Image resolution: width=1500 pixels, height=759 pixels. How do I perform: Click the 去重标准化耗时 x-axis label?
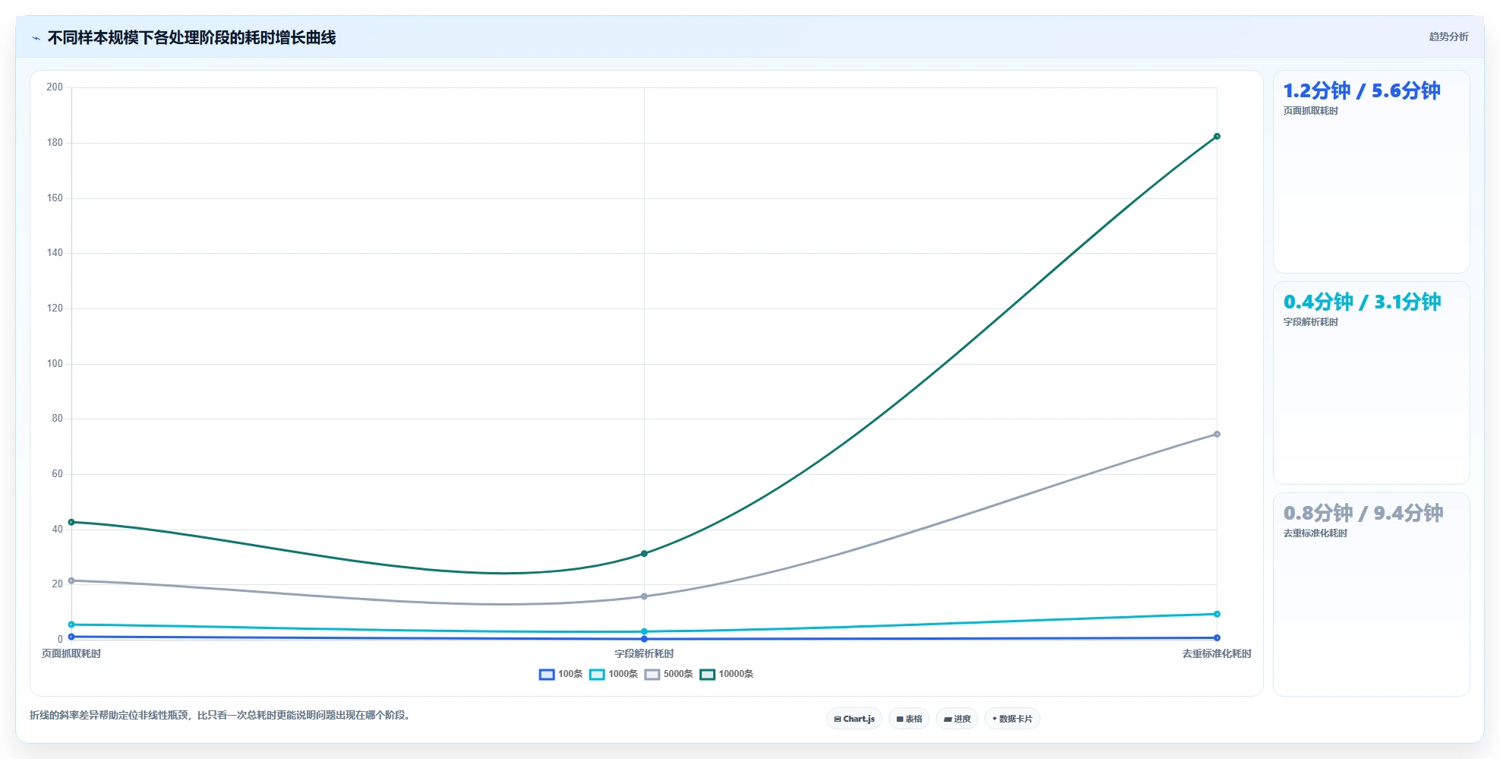click(1217, 653)
